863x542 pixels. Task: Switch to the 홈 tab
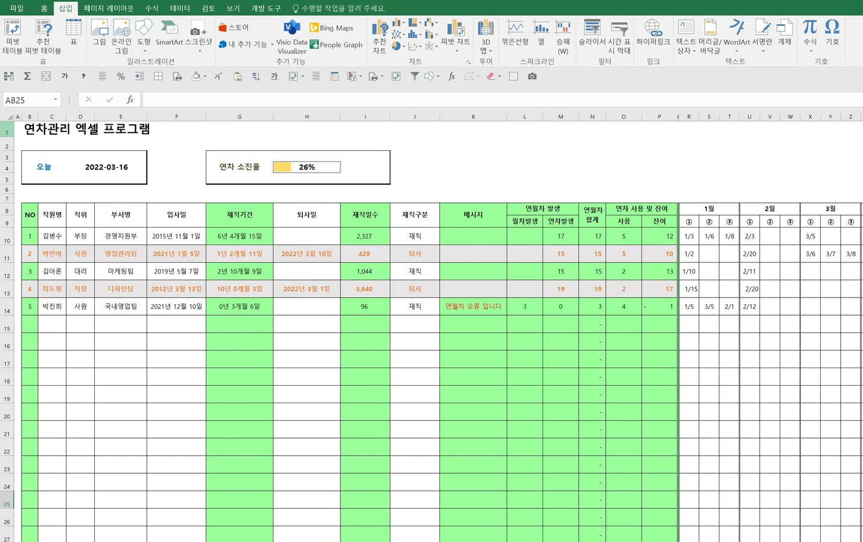pyautogui.click(x=44, y=8)
